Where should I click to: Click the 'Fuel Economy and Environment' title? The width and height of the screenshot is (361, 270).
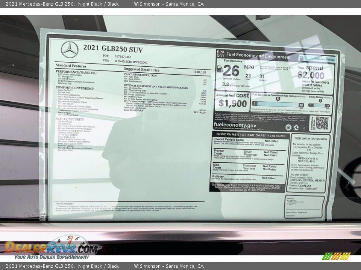(259, 55)
